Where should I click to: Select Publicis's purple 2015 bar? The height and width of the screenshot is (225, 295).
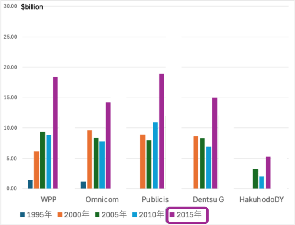[x=161, y=131]
